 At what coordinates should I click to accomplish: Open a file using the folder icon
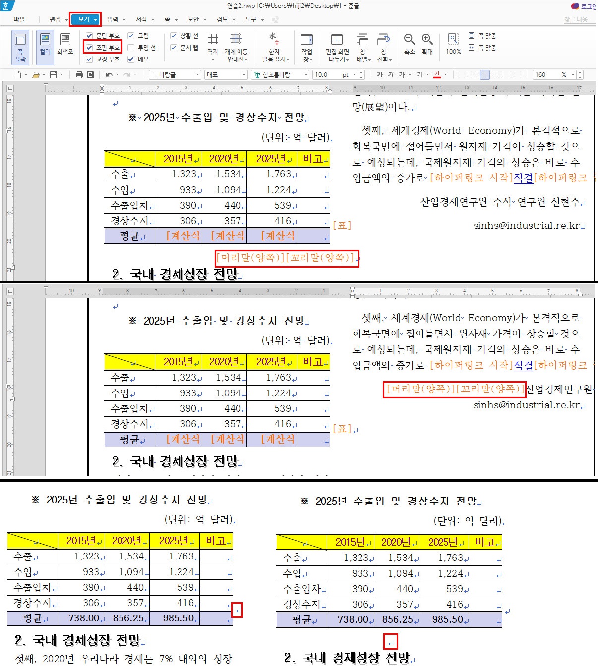coord(35,75)
